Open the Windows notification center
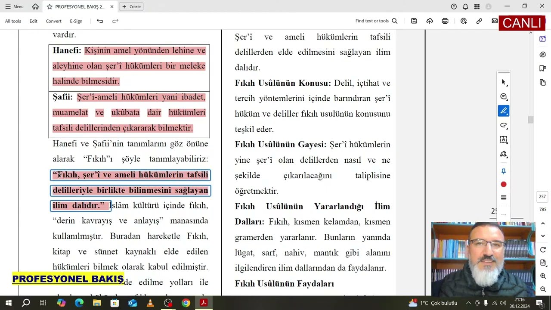This screenshot has height=310, width=551. (539, 303)
